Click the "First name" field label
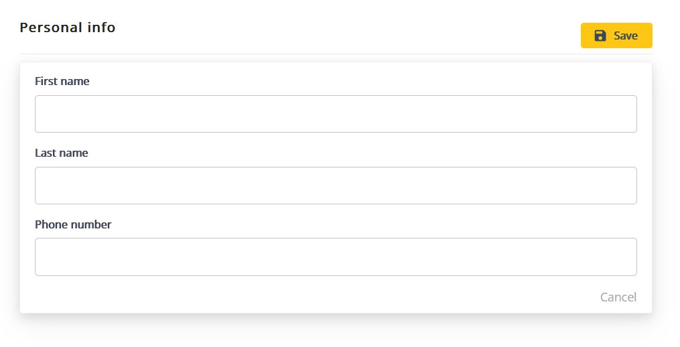The width and height of the screenshot is (680, 347). (x=62, y=81)
